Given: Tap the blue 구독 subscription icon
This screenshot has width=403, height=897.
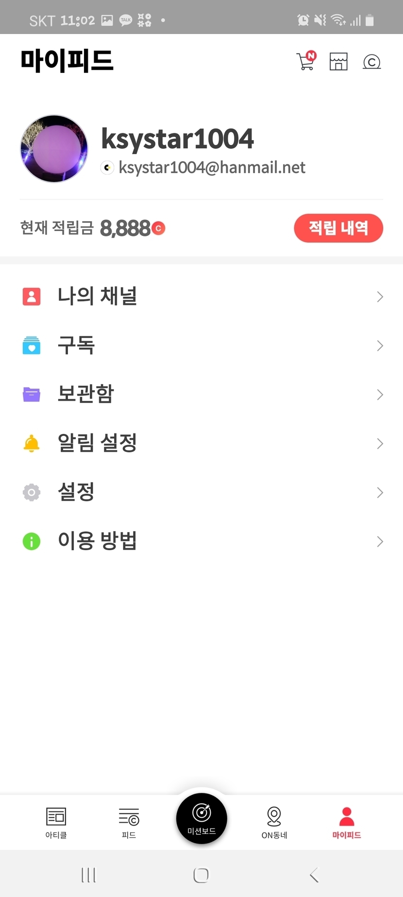Looking at the screenshot, I should 32,345.
